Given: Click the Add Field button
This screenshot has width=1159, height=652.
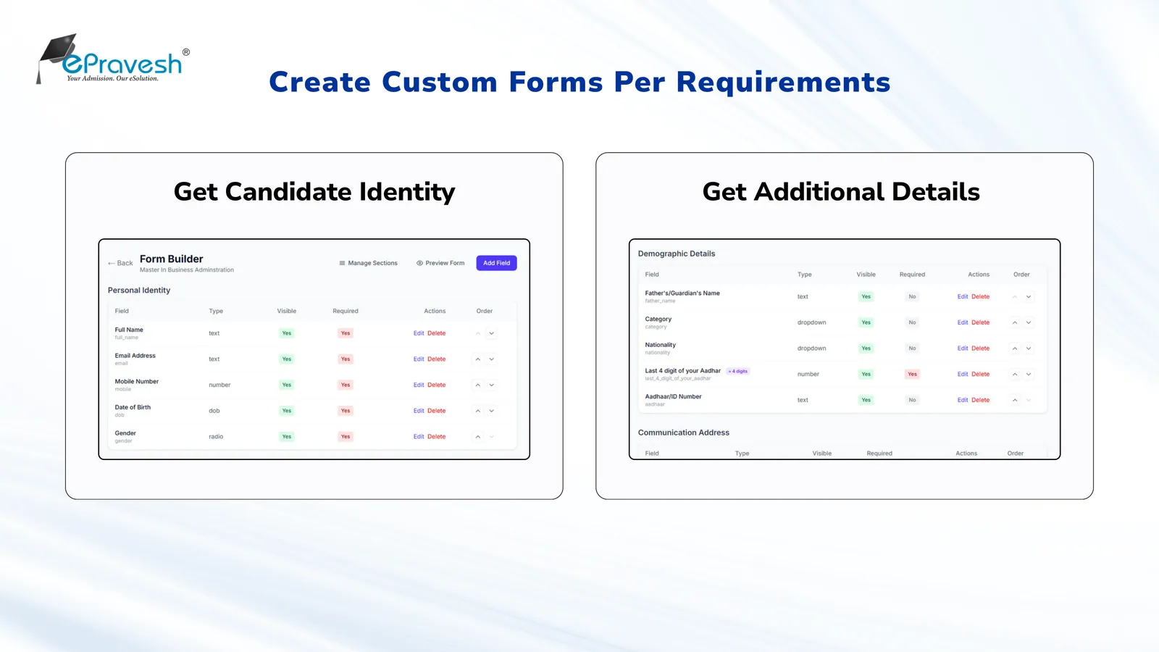Looking at the screenshot, I should pyautogui.click(x=496, y=263).
